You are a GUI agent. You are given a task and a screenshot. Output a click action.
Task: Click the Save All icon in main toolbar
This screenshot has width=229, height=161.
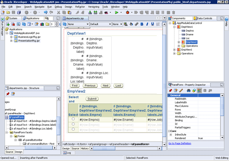(19, 12)
